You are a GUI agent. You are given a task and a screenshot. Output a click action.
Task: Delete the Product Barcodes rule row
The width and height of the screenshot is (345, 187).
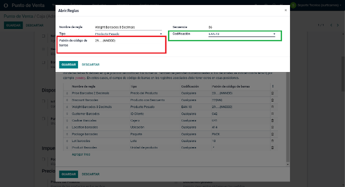click(272, 147)
